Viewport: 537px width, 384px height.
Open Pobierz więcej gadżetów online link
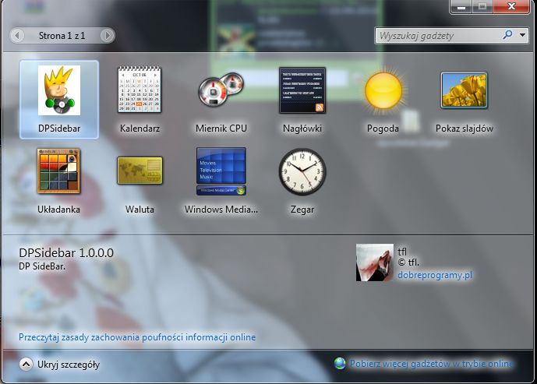[431, 364]
